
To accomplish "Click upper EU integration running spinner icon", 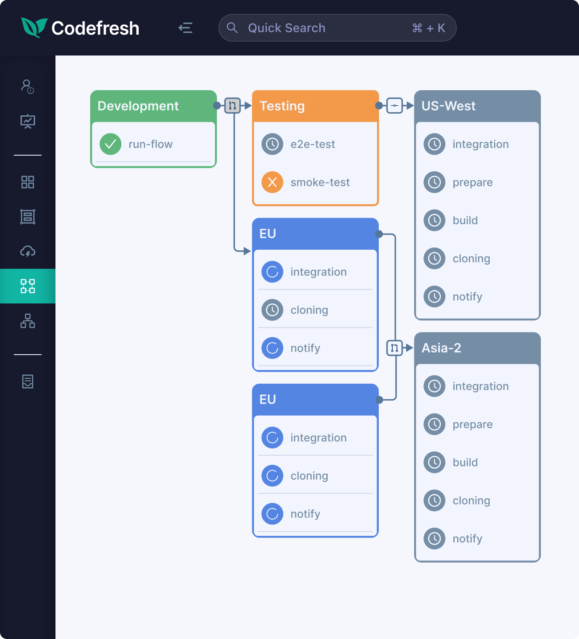I will [273, 272].
